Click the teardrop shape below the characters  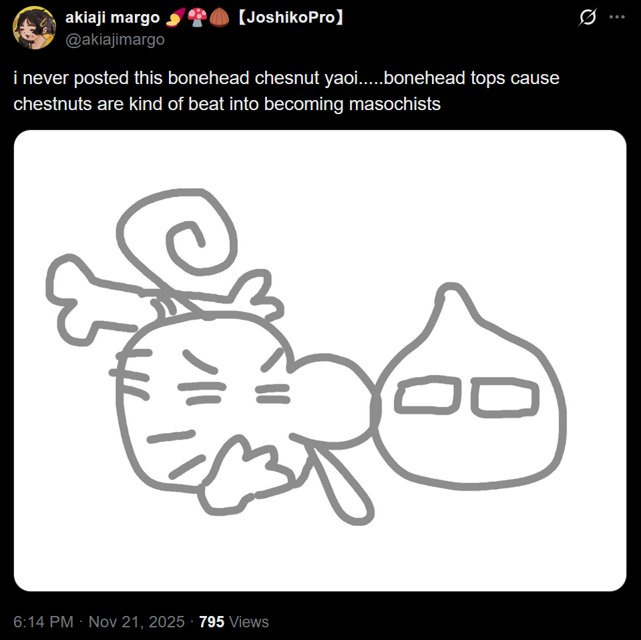340,485
